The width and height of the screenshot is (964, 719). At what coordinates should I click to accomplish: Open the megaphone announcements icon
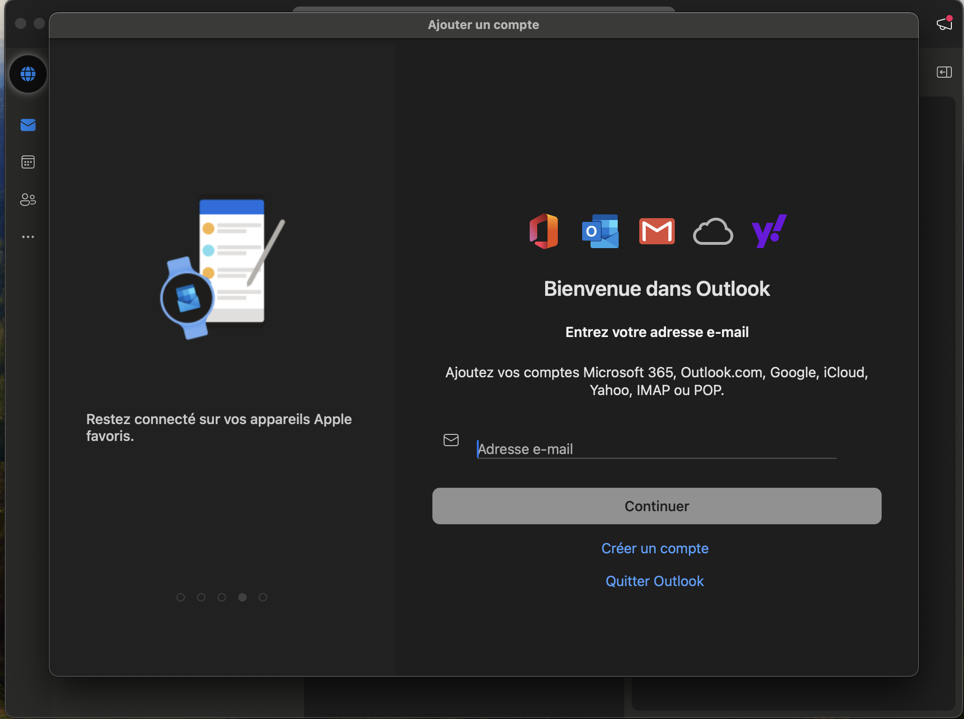(x=944, y=23)
